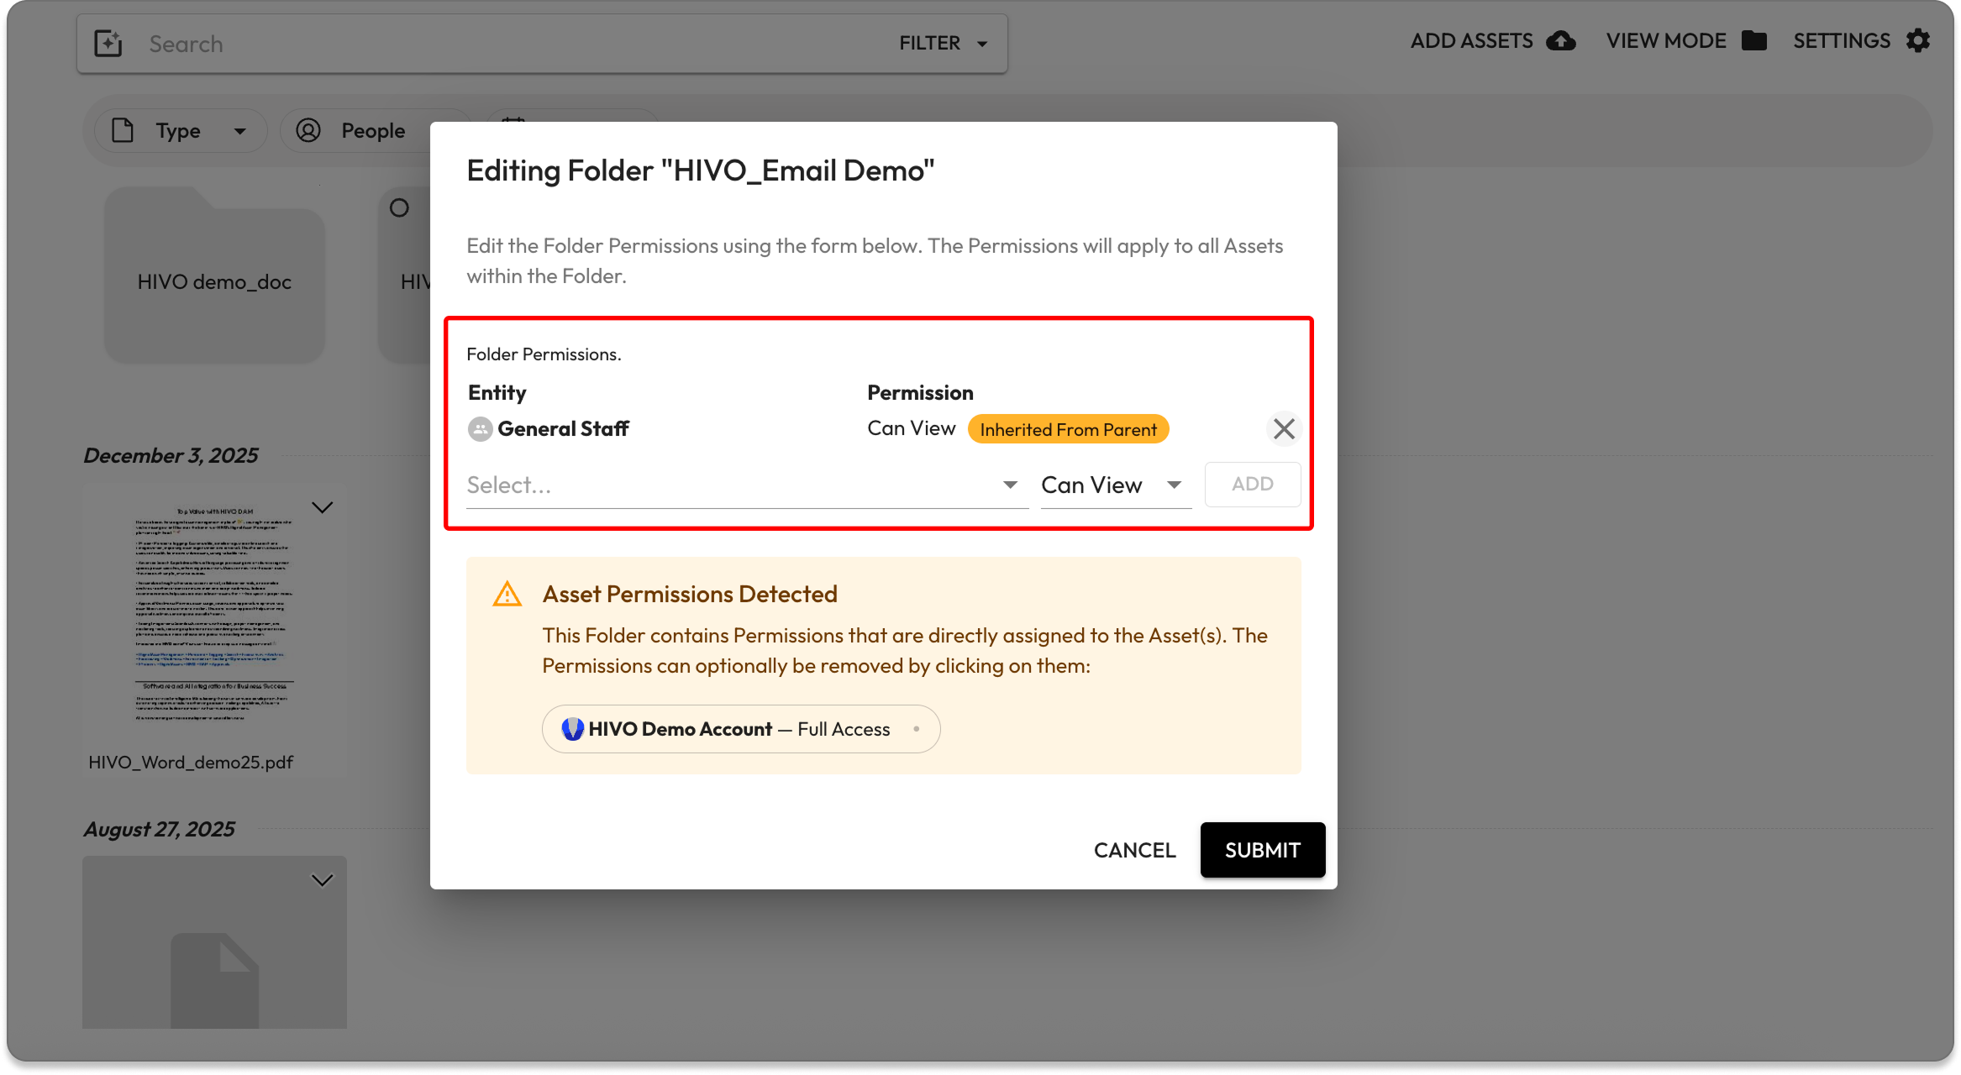Open Settings gear icon
Viewport: 1961px width, 1075px height.
pyautogui.click(x=1918, y=41)
